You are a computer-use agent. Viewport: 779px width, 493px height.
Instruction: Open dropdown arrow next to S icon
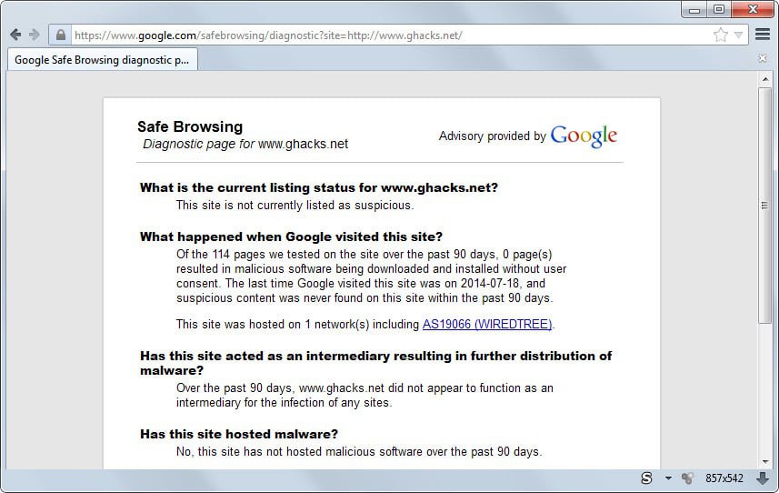[x=667, y=478]
